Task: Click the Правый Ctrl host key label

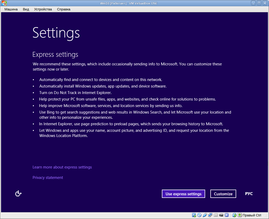Action: (x=252, y=215)
